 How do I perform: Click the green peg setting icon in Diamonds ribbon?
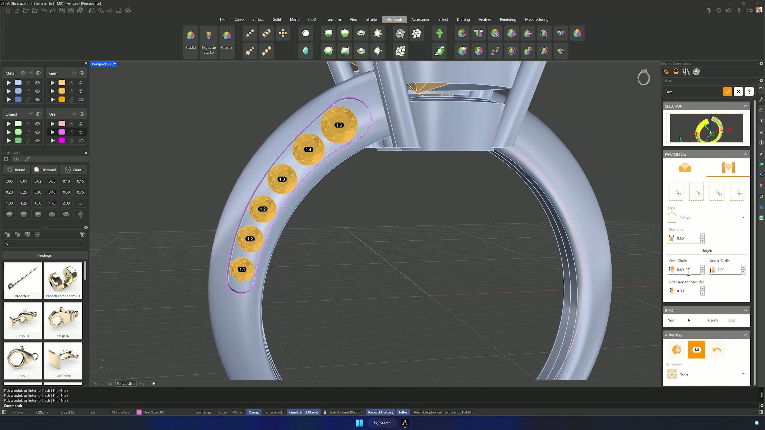pos(439,33)
